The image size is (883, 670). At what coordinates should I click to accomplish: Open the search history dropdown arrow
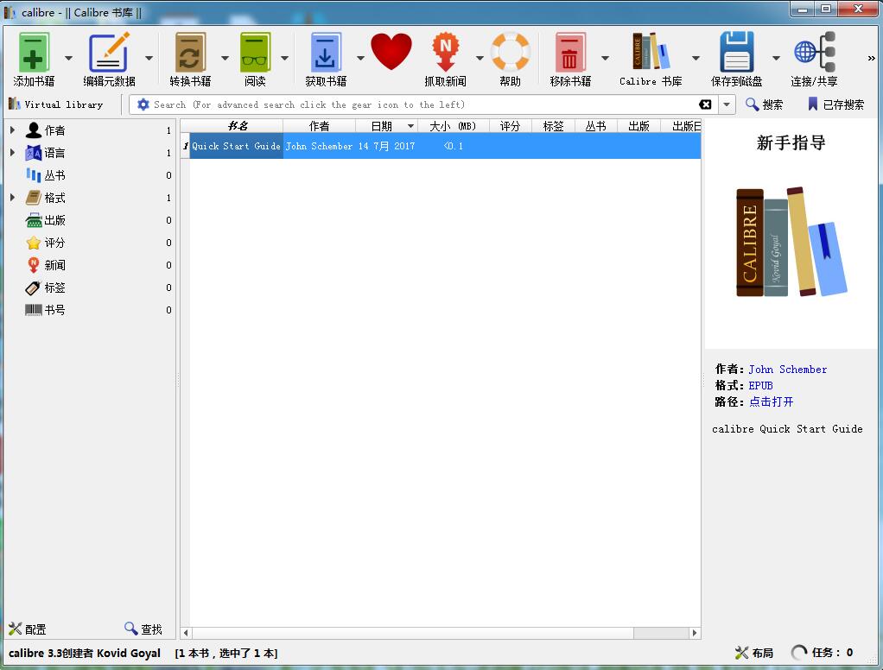727,104
